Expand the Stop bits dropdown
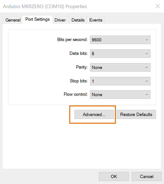 coord(120,81)
